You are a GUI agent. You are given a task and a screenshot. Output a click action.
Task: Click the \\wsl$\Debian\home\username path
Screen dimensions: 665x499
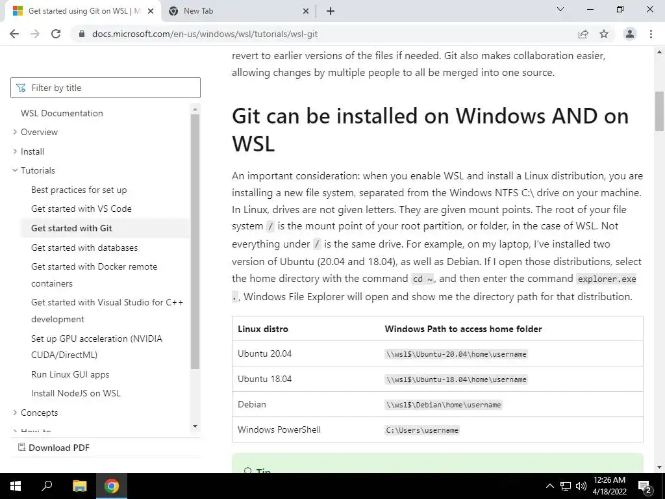(444, 405)
